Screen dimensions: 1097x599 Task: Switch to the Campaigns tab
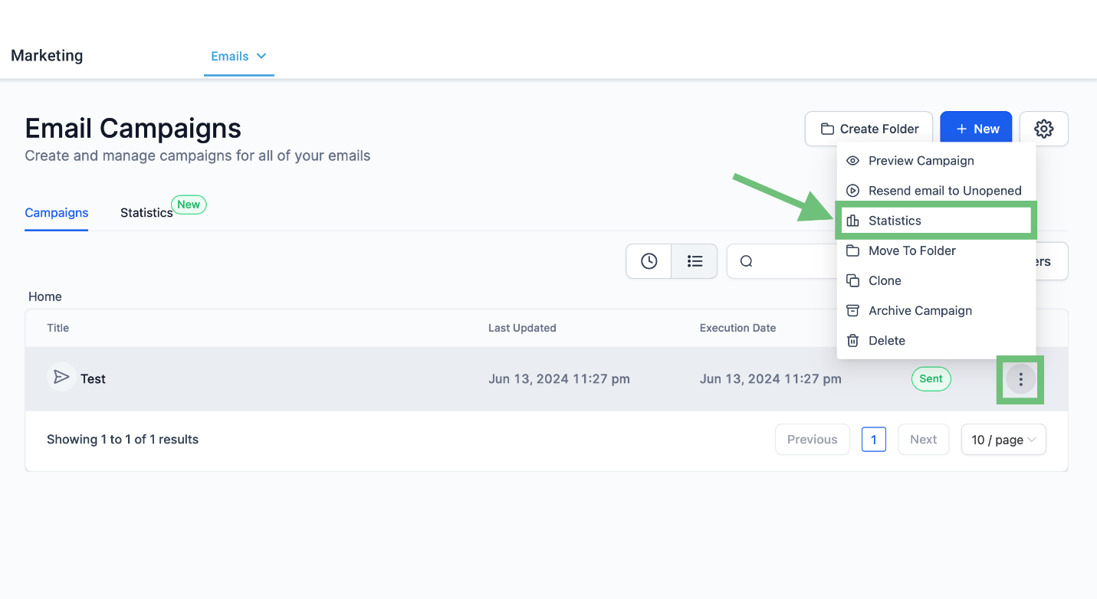[x=57, y=213]
